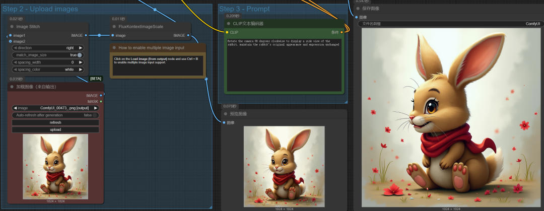Click the 条件 output port on CLIP文本编码器
The width and height of the screenshot is (544, 211).
pos(342,32)
